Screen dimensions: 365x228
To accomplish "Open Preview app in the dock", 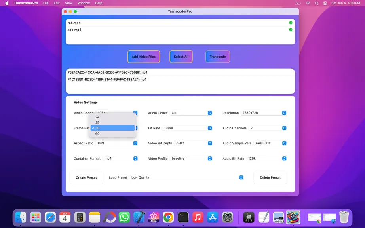I will click(278, 218).
